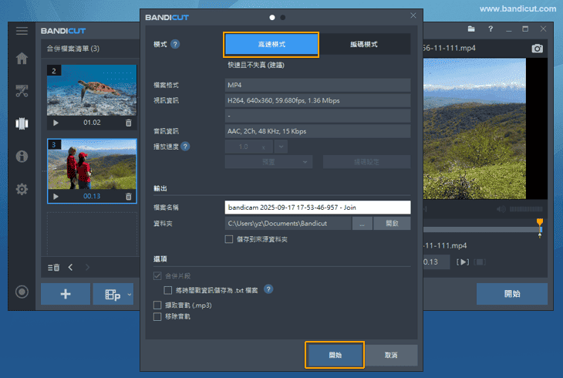This screenshot has width=563, height=378.
Task: Play clip 2 with duration 01.02
Action: tap(56, 123)
